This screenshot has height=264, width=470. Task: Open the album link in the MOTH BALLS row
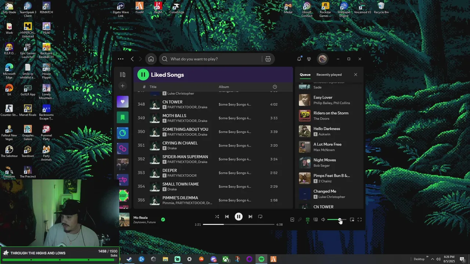(x=235, y=118)
